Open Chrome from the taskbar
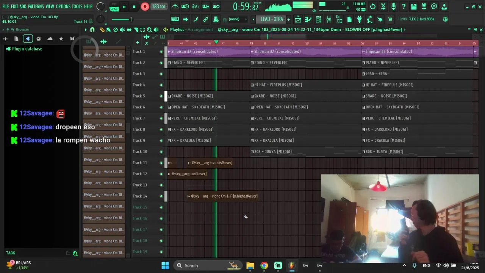The image size is (485, 273). coord(264,265)
